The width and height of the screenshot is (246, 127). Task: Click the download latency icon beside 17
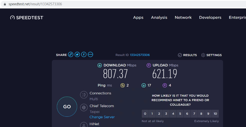[144, 85]
